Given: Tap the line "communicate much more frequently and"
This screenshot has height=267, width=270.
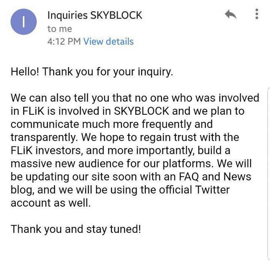Looking at the screenshot, I should tap(112, 124).
